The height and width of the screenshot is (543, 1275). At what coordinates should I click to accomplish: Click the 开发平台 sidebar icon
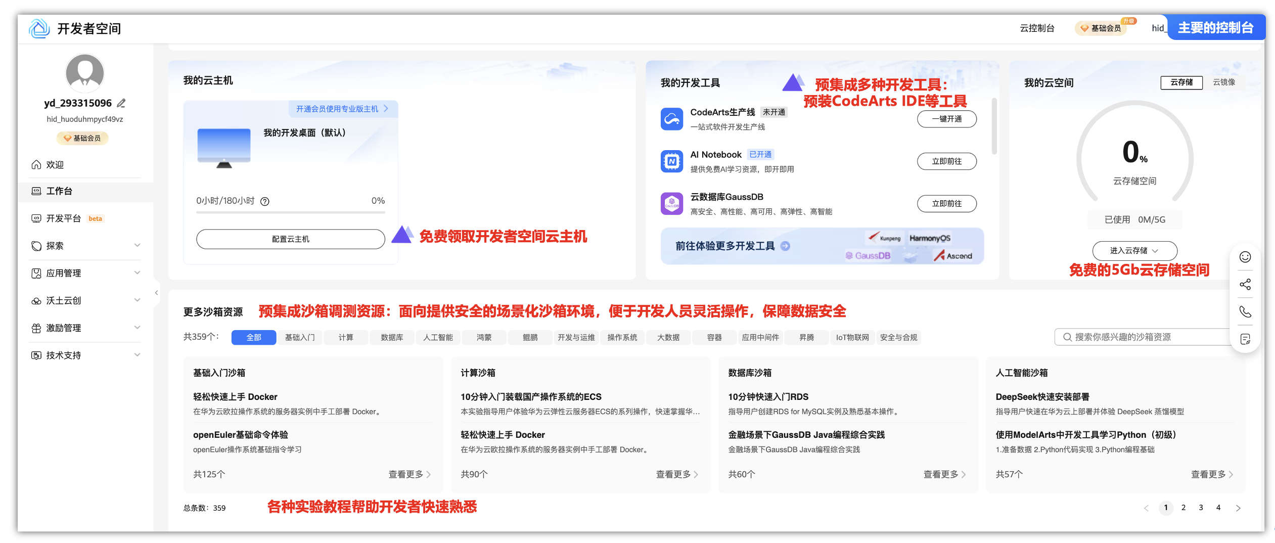pyautogui.click(x=36, y=218)
